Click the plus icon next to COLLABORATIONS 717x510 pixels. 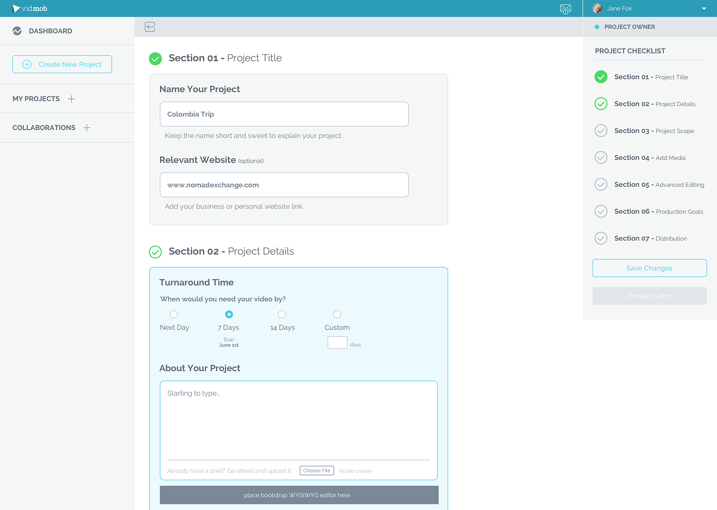[87, 128]
